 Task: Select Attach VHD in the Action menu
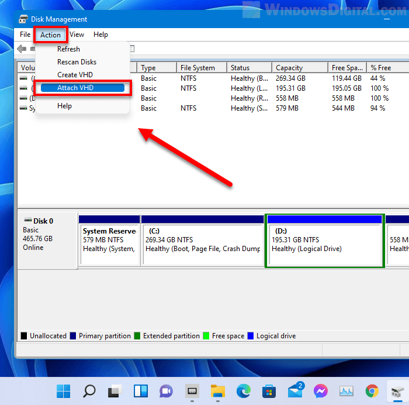coord(82,88)
